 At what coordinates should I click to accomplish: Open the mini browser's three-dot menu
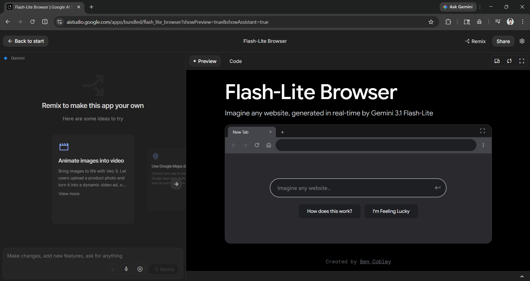(x=483, y=145)
